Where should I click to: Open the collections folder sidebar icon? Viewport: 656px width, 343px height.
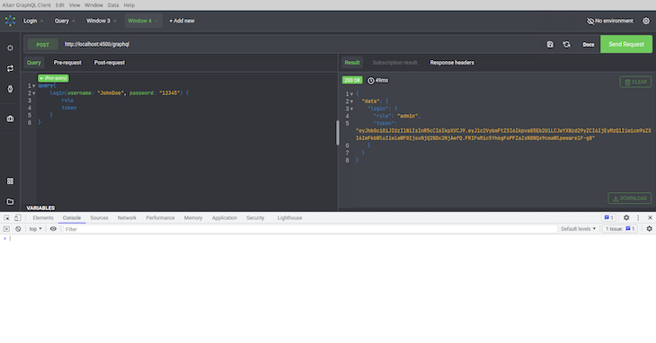click(10, 202)
